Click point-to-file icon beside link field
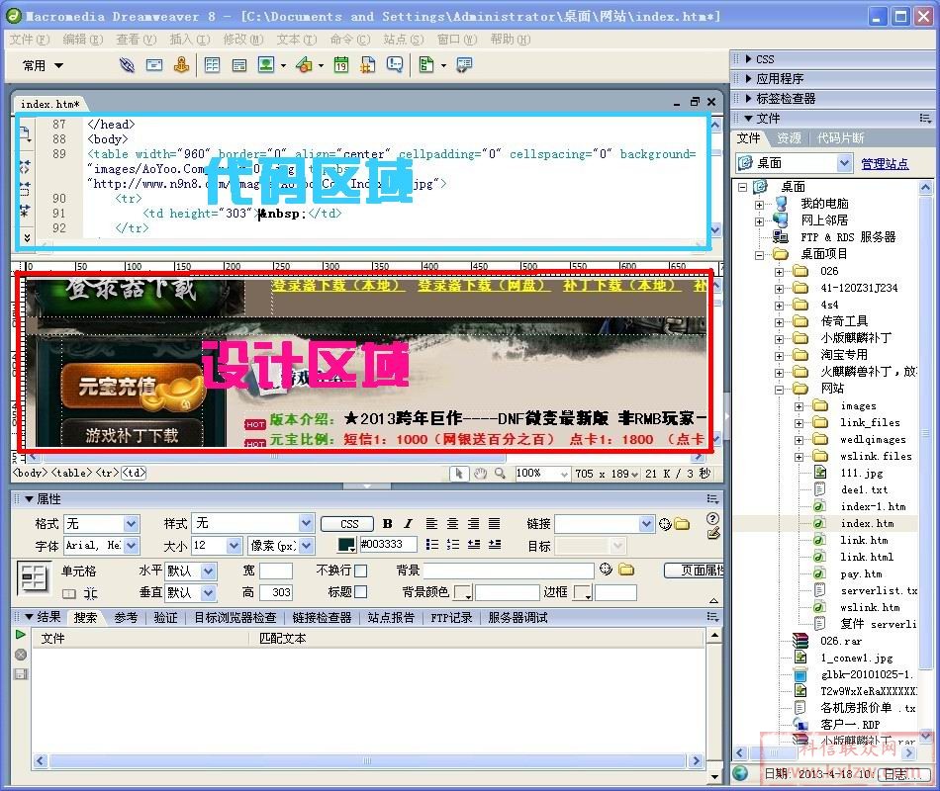This screenshot has width=940, height=791. coord(665,524)
